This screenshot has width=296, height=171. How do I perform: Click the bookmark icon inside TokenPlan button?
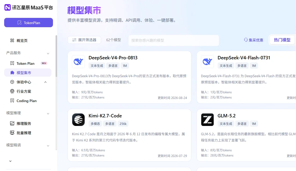tap(19, 23)
